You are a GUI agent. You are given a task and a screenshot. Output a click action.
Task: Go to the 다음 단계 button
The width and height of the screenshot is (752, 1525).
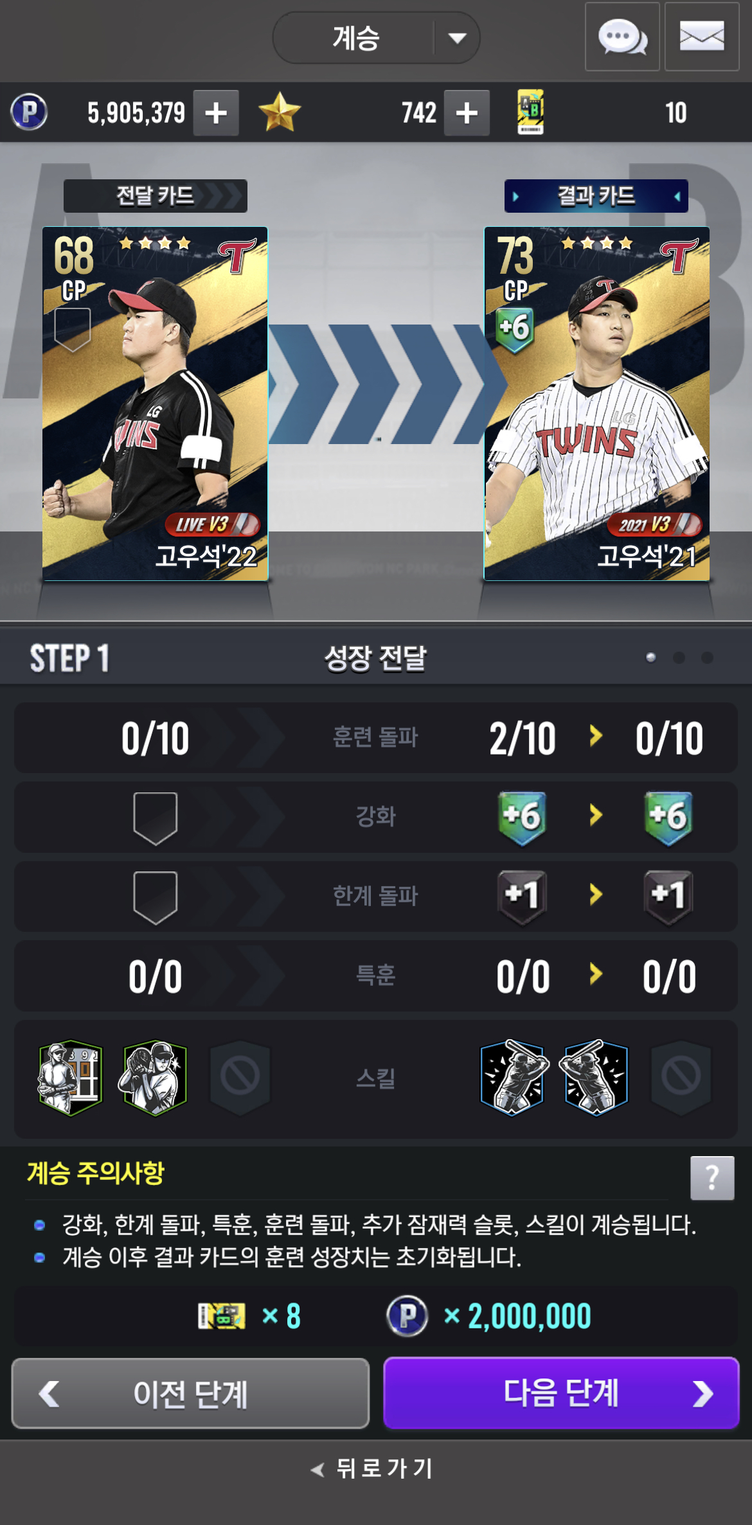[x=561, y=1393]
